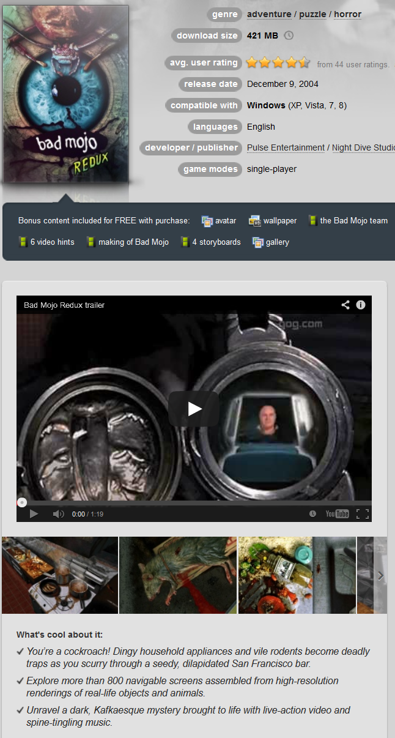This screenshot has height=738, width=395.
Task: Click the making of Bad Mojo icon
Action: point(90,242)
